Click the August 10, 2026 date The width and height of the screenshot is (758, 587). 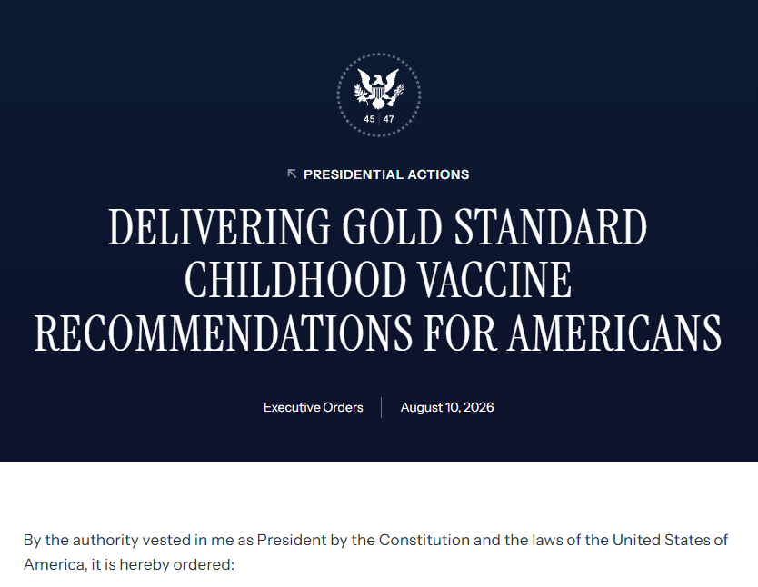tap(447, 407)
